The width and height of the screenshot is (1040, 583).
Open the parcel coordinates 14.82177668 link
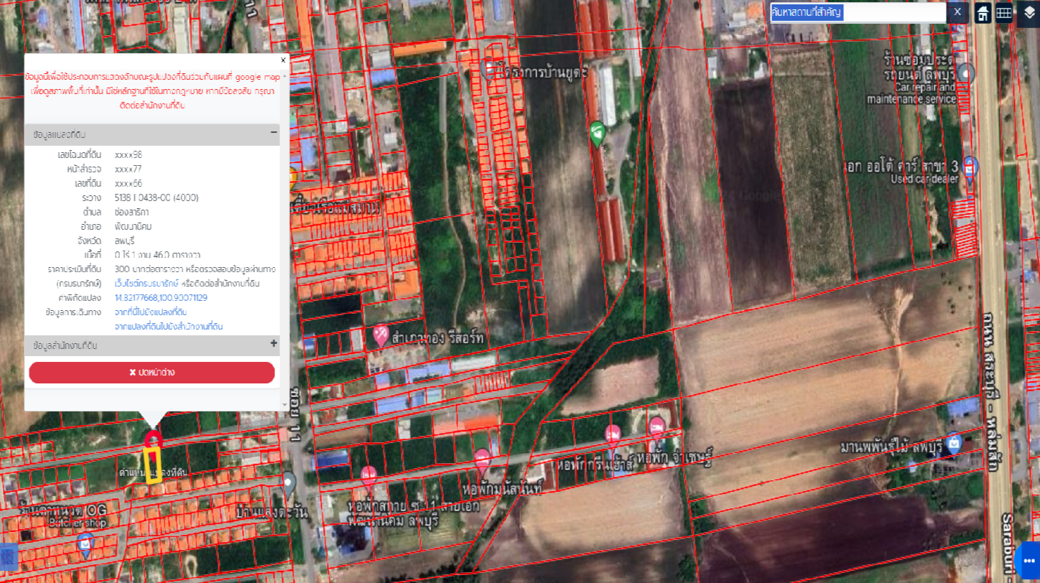point(161,297)
